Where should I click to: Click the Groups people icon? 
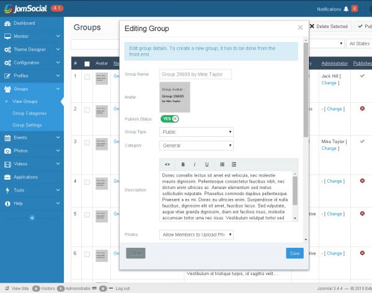[x=7, y=89]
